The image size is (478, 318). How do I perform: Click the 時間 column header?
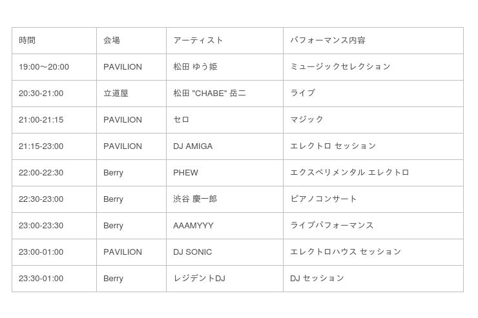(x=27, y=41)
